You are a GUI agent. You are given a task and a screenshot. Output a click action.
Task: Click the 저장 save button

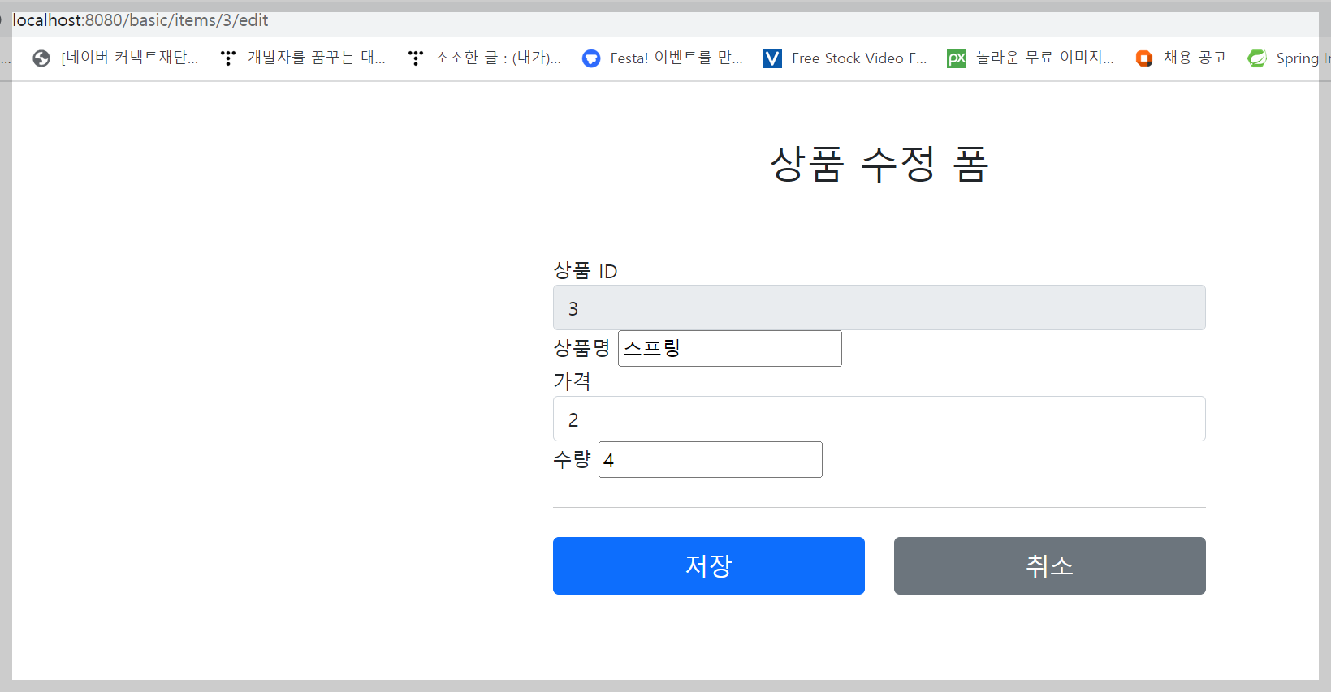pyautogui.click(x=708, y=565)
